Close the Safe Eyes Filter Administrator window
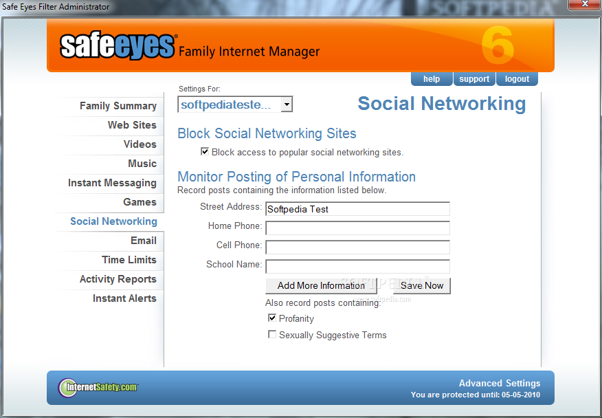 pos(584,4)
